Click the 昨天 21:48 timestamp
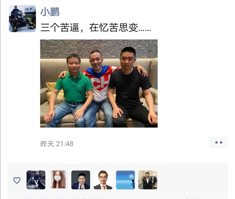This screenshot has height=199, width=235. (57, 144)
